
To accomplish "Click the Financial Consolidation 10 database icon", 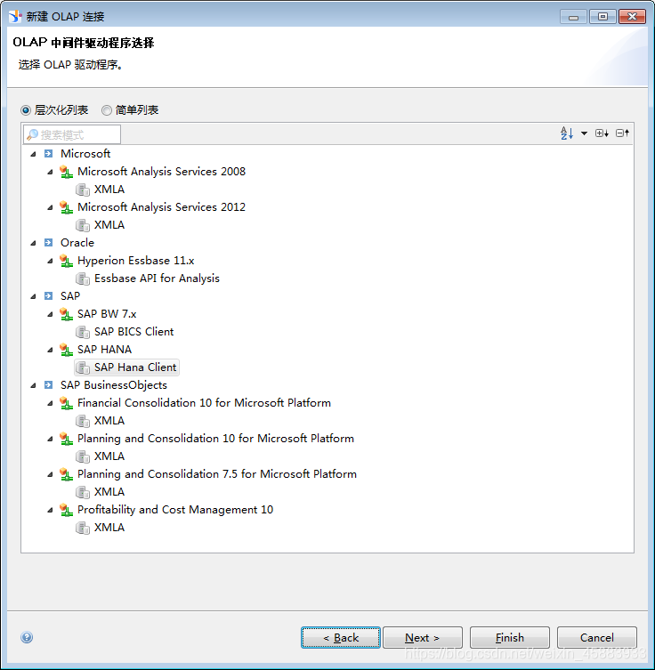I will 66,403.
